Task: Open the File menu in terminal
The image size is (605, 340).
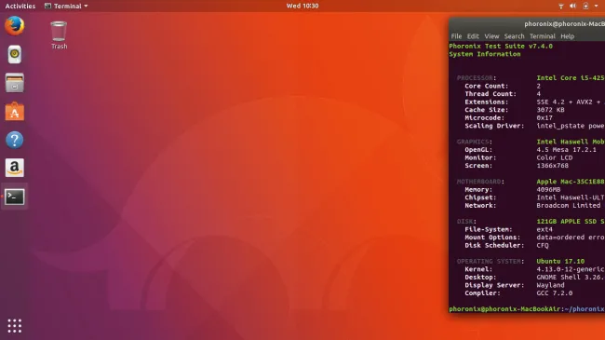Action: 456,36
